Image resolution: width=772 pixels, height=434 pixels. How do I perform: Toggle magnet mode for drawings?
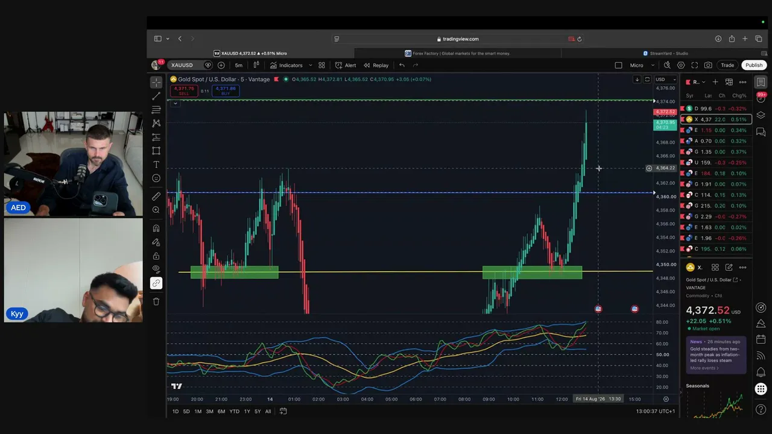(156, 228)
